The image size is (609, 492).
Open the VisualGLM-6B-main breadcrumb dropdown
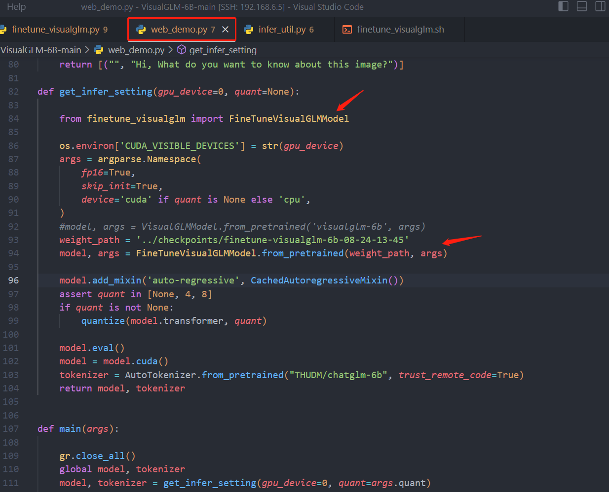(x=41, y=50)
